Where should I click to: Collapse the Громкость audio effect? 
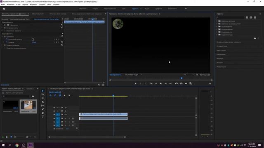pos(2,37)
